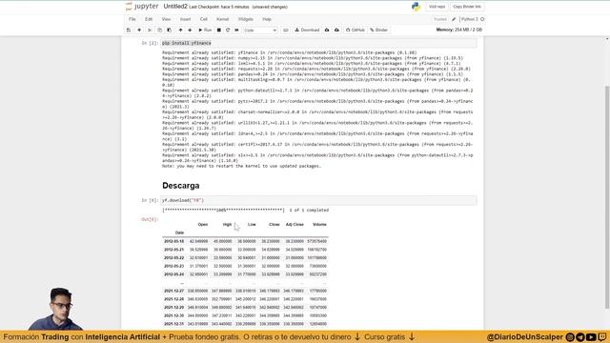Focus the yf.download code cell
Screen dimensions: 610x343
[x=318, y=200]
